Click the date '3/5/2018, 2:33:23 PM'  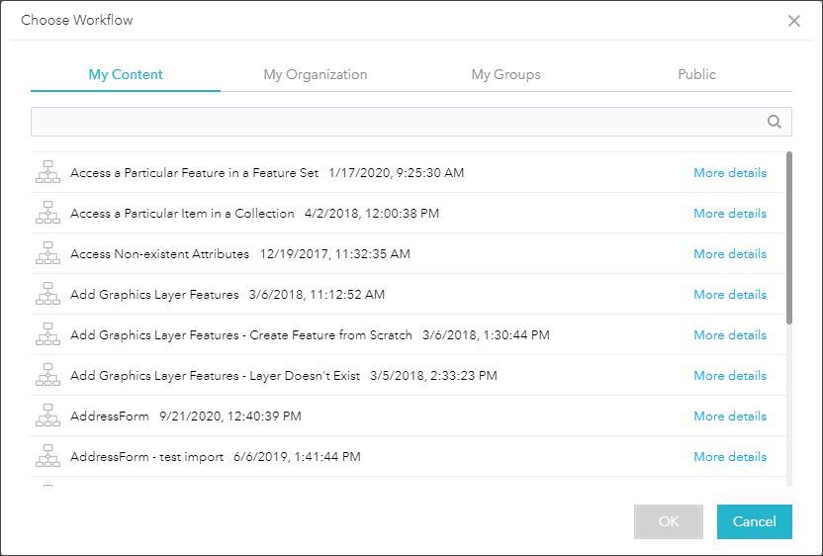[433, 375]
